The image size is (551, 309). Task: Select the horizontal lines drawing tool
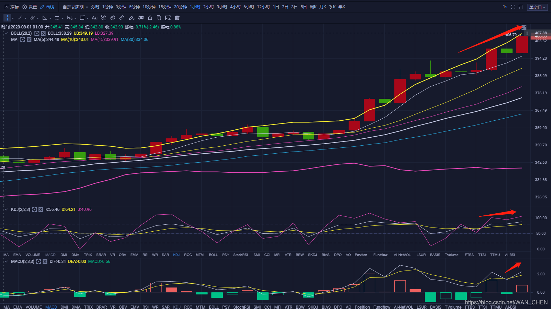coord(57,18)
